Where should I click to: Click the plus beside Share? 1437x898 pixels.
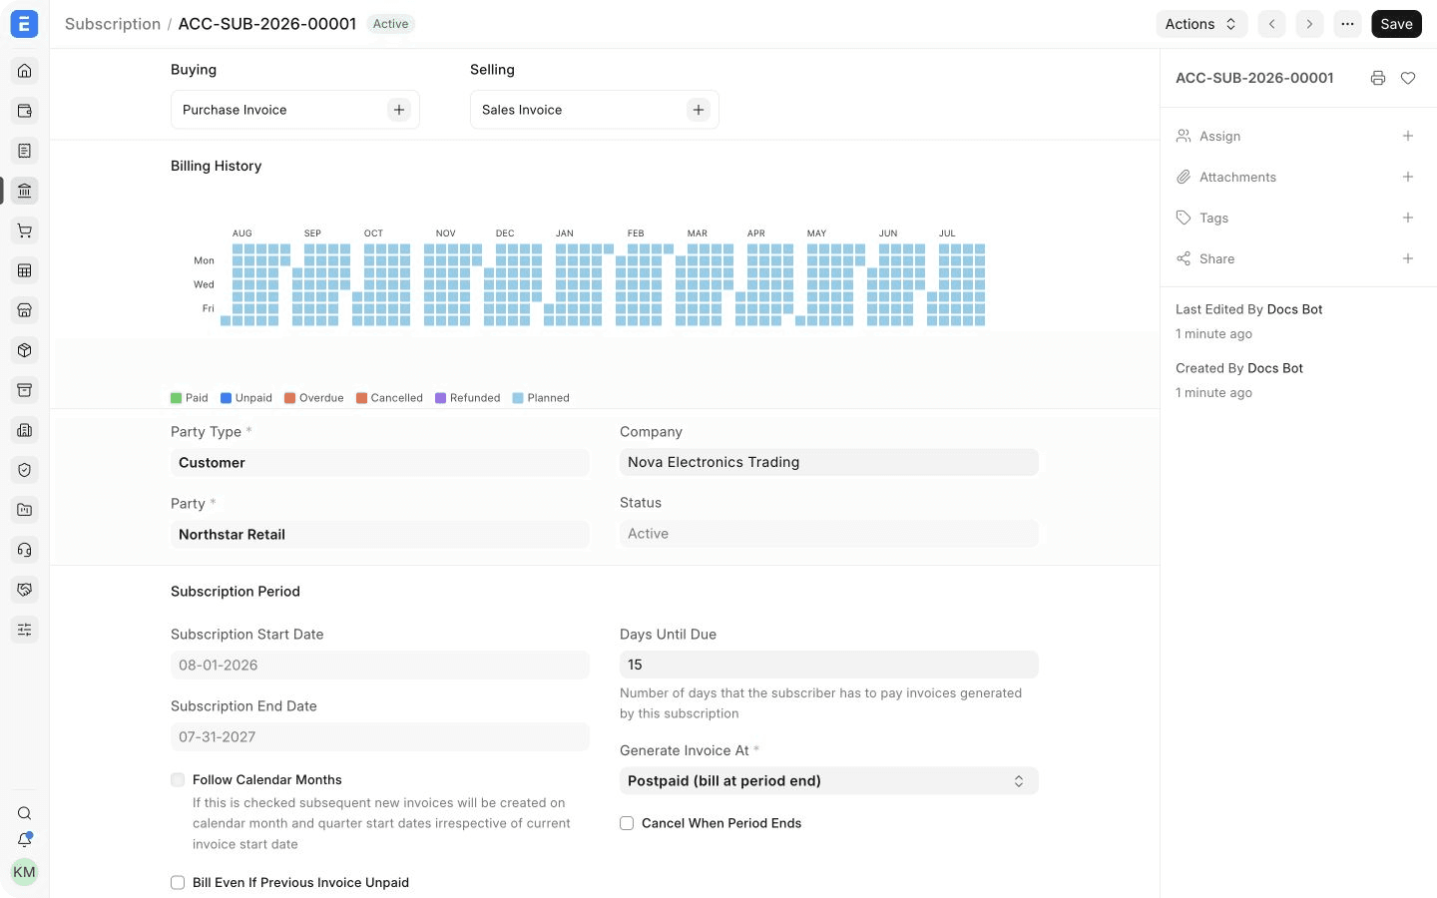coord(1408,259)
